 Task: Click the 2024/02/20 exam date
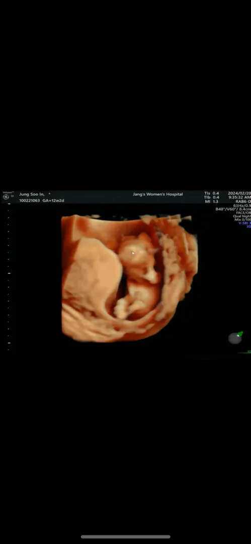click(x=239, y=193)
